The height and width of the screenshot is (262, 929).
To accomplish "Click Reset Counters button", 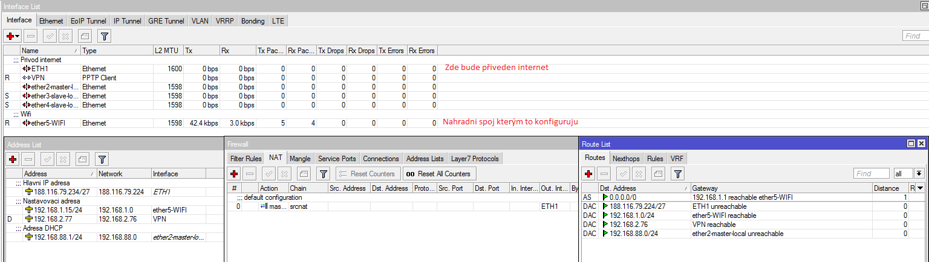I will pos(368,174).
